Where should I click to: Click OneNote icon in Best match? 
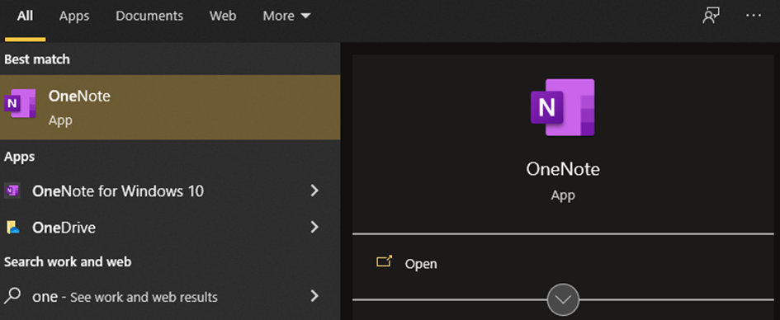point(20,103)
